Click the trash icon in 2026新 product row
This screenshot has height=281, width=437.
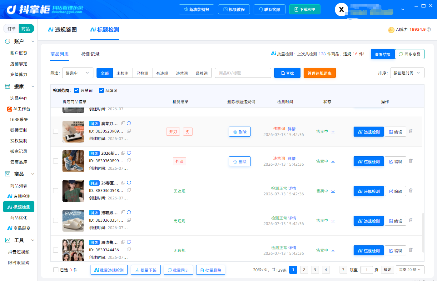411,161
